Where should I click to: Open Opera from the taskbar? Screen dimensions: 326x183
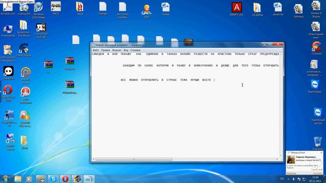65,179
